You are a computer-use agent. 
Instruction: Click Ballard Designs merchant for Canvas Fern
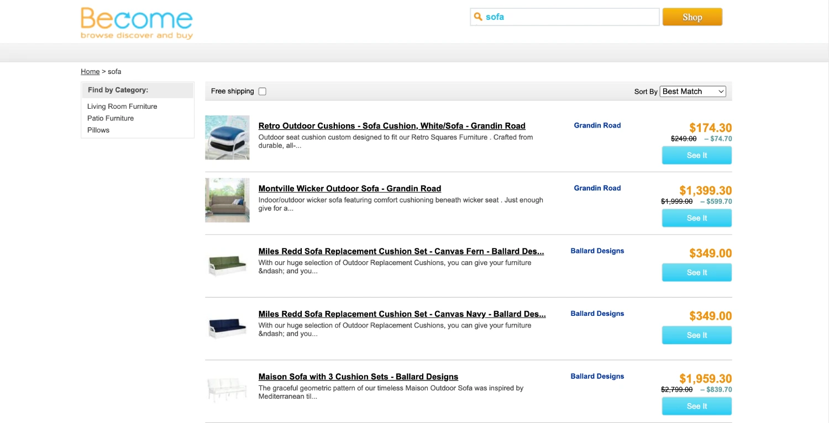click(x=597, y=251)
